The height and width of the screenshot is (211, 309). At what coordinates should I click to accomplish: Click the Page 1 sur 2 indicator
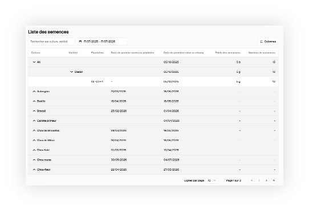click(234, 180)
